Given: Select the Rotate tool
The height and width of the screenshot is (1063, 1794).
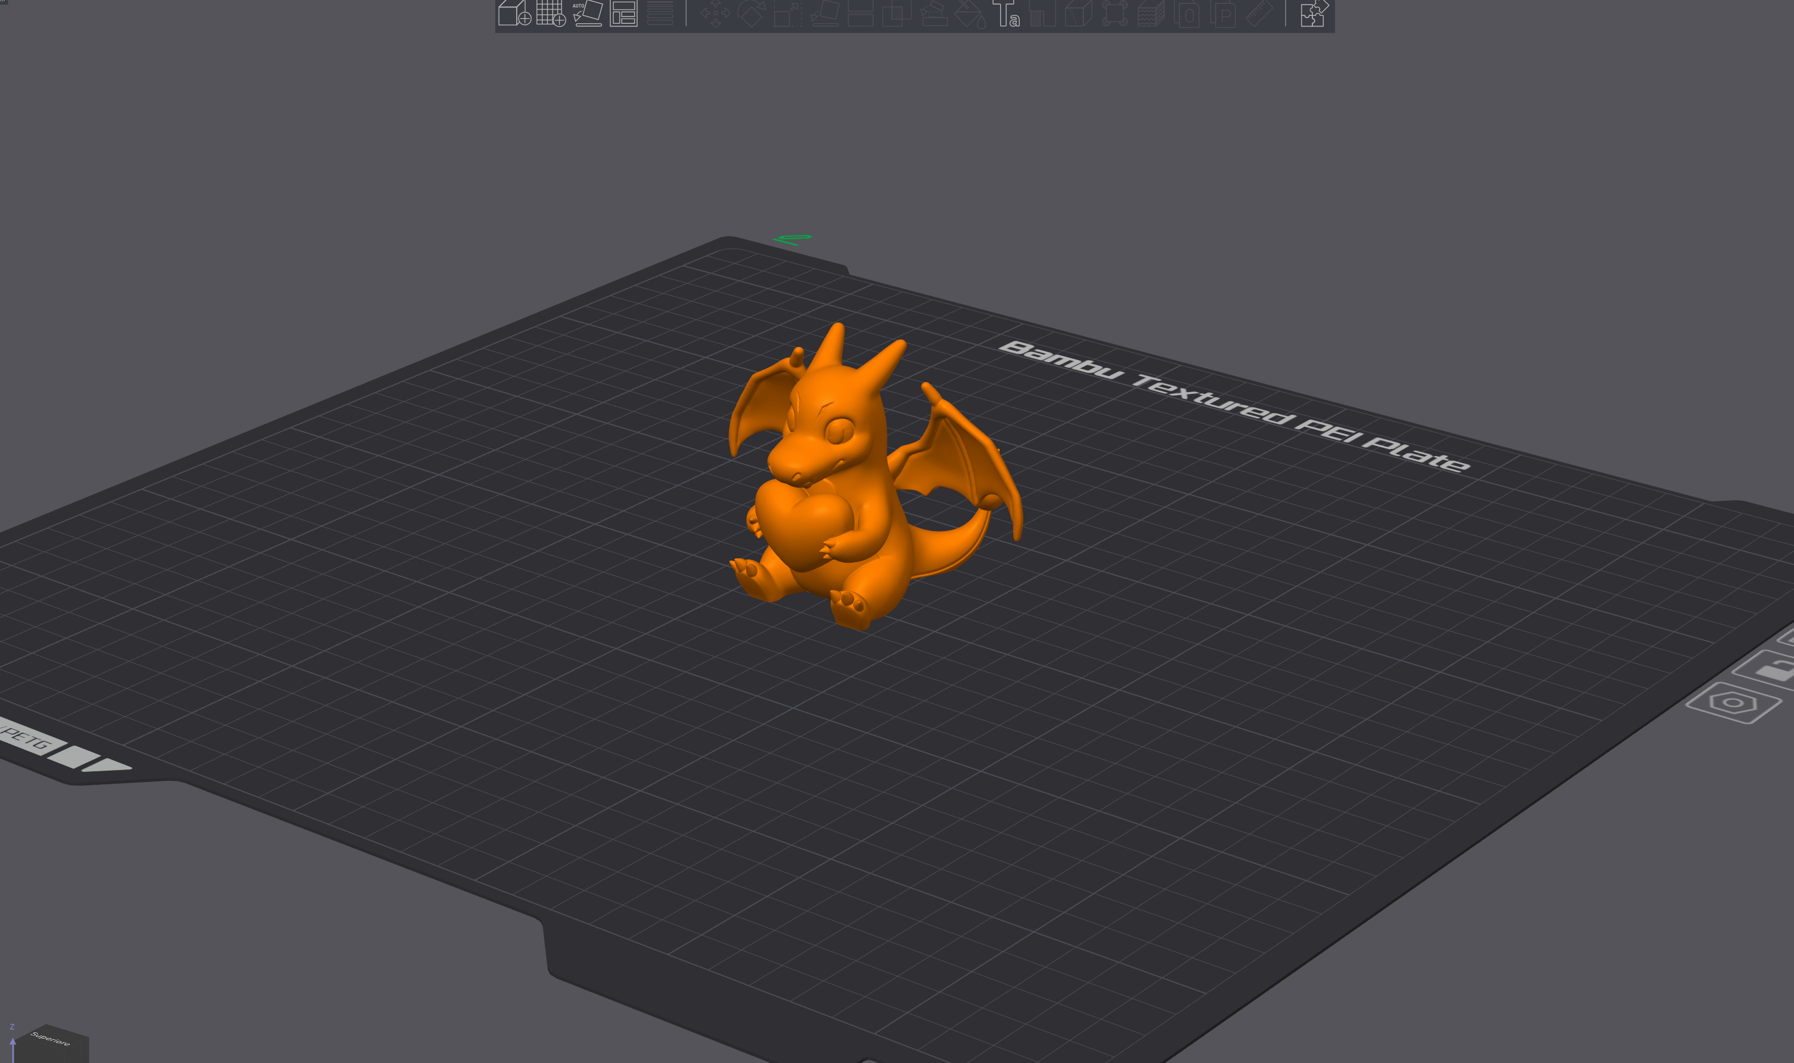Looking at the screenshot, I should pyautogui.click(x=751, y=13).
